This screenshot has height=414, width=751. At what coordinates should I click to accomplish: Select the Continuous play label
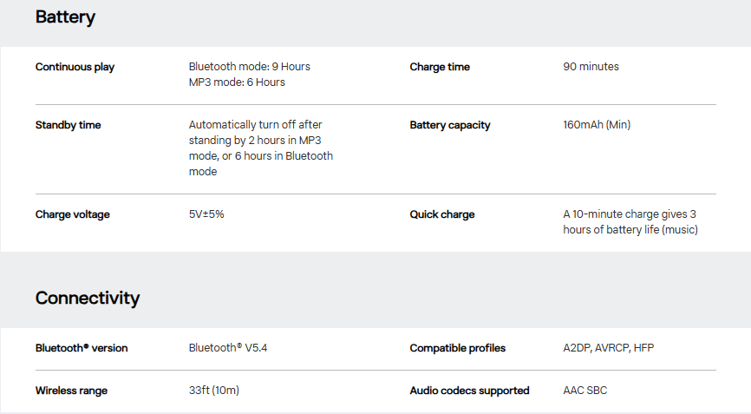75,67
